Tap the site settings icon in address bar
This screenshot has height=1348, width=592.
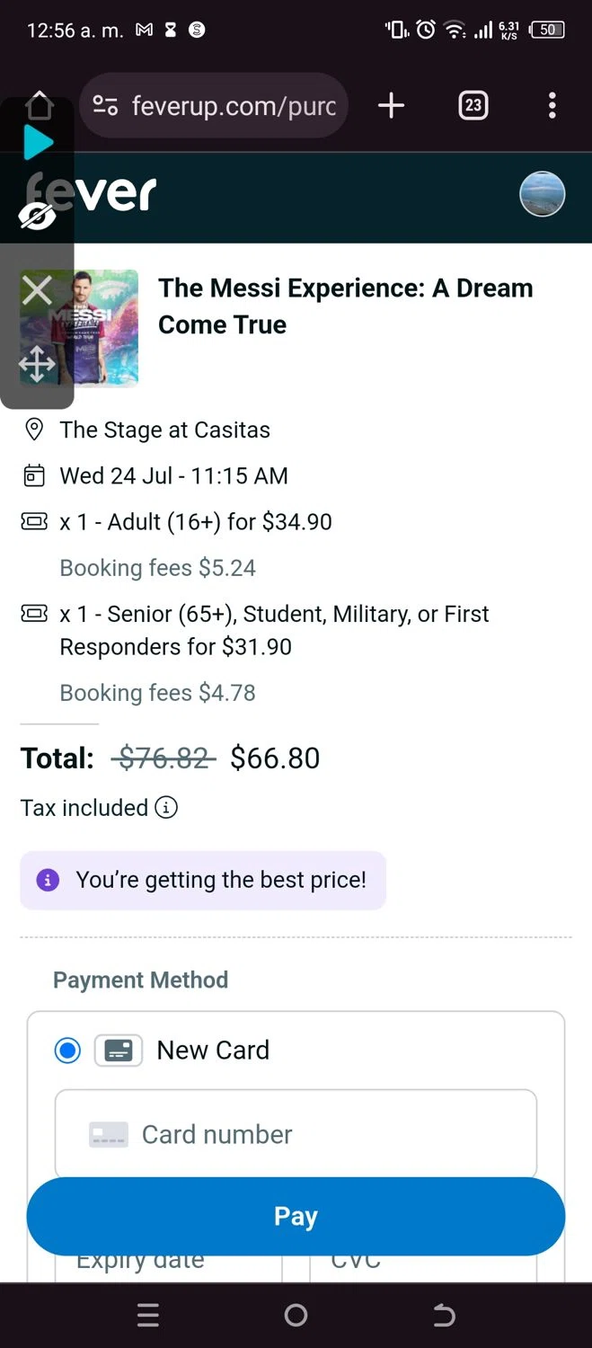pos(106,106)
